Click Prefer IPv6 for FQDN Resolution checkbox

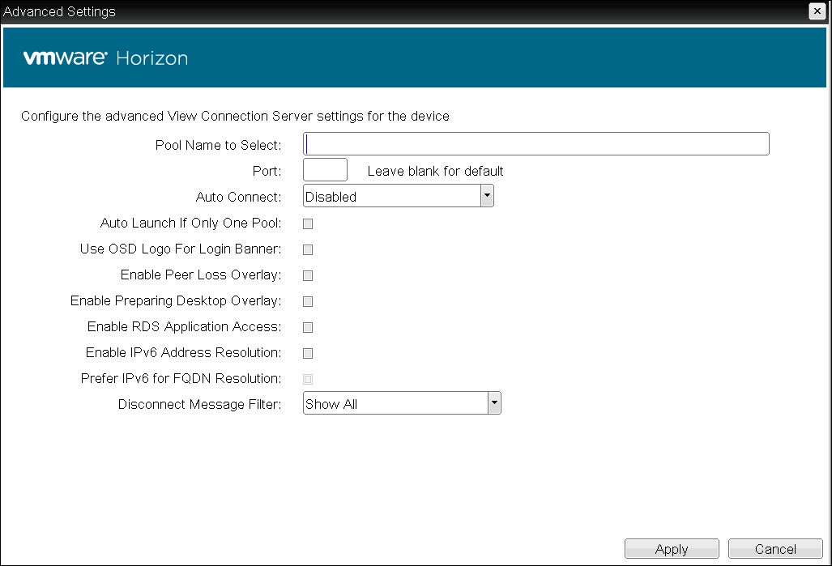tap(308, 379)
